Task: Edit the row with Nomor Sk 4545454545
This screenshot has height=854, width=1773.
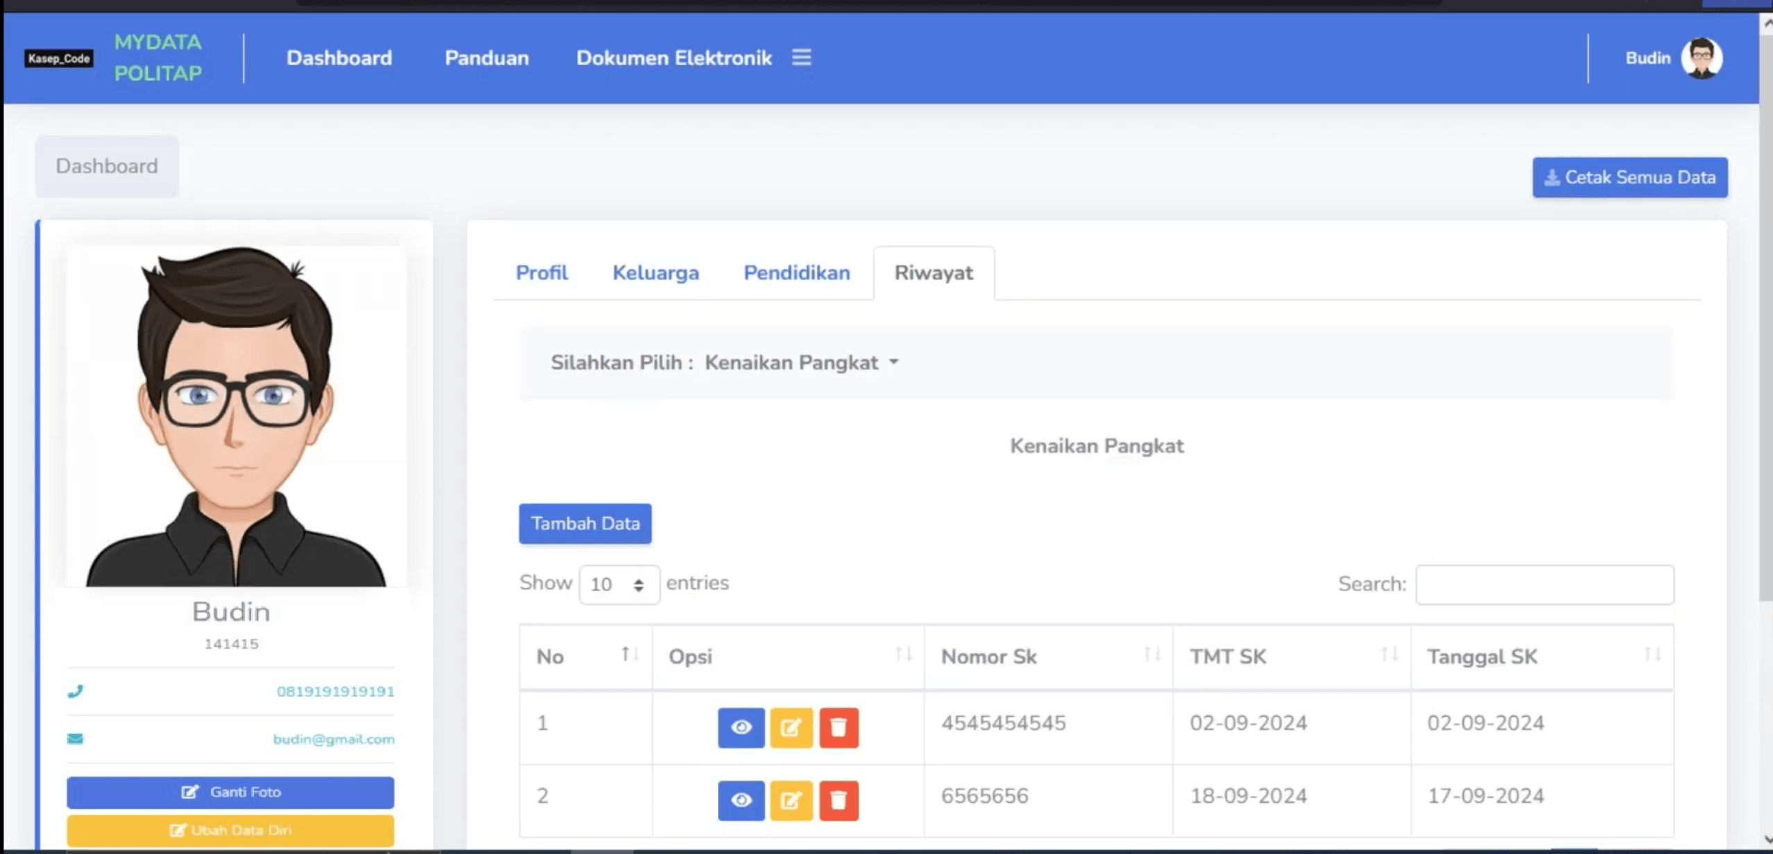Action: [791, 727]
